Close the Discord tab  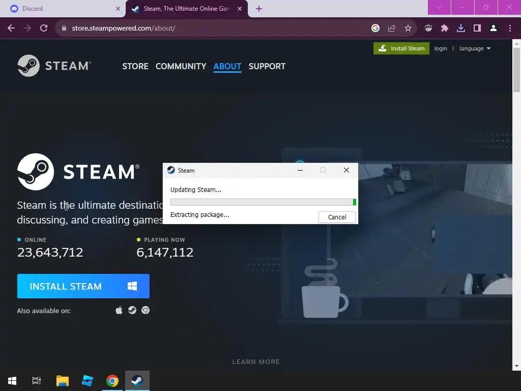(118, 9)
